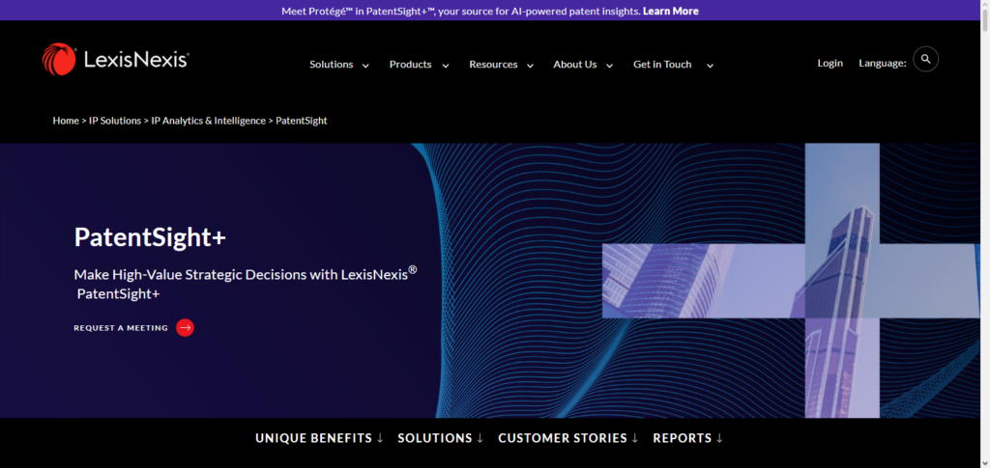Open the Products menu
Image resolution: width=990 pixels, height=468 pixels.
point(410,65)
